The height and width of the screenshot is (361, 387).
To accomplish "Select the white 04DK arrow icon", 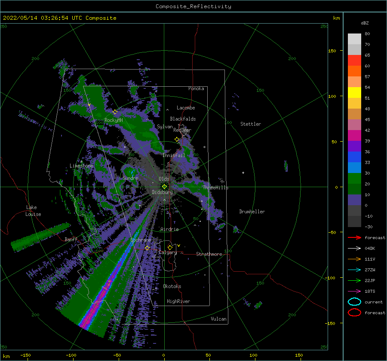I will click(x=354, y=249).
